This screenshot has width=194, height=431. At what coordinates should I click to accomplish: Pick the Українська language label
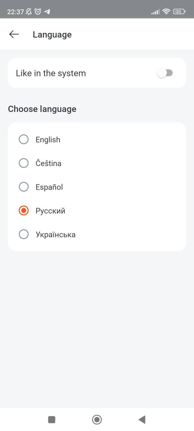tap(56, 234)
